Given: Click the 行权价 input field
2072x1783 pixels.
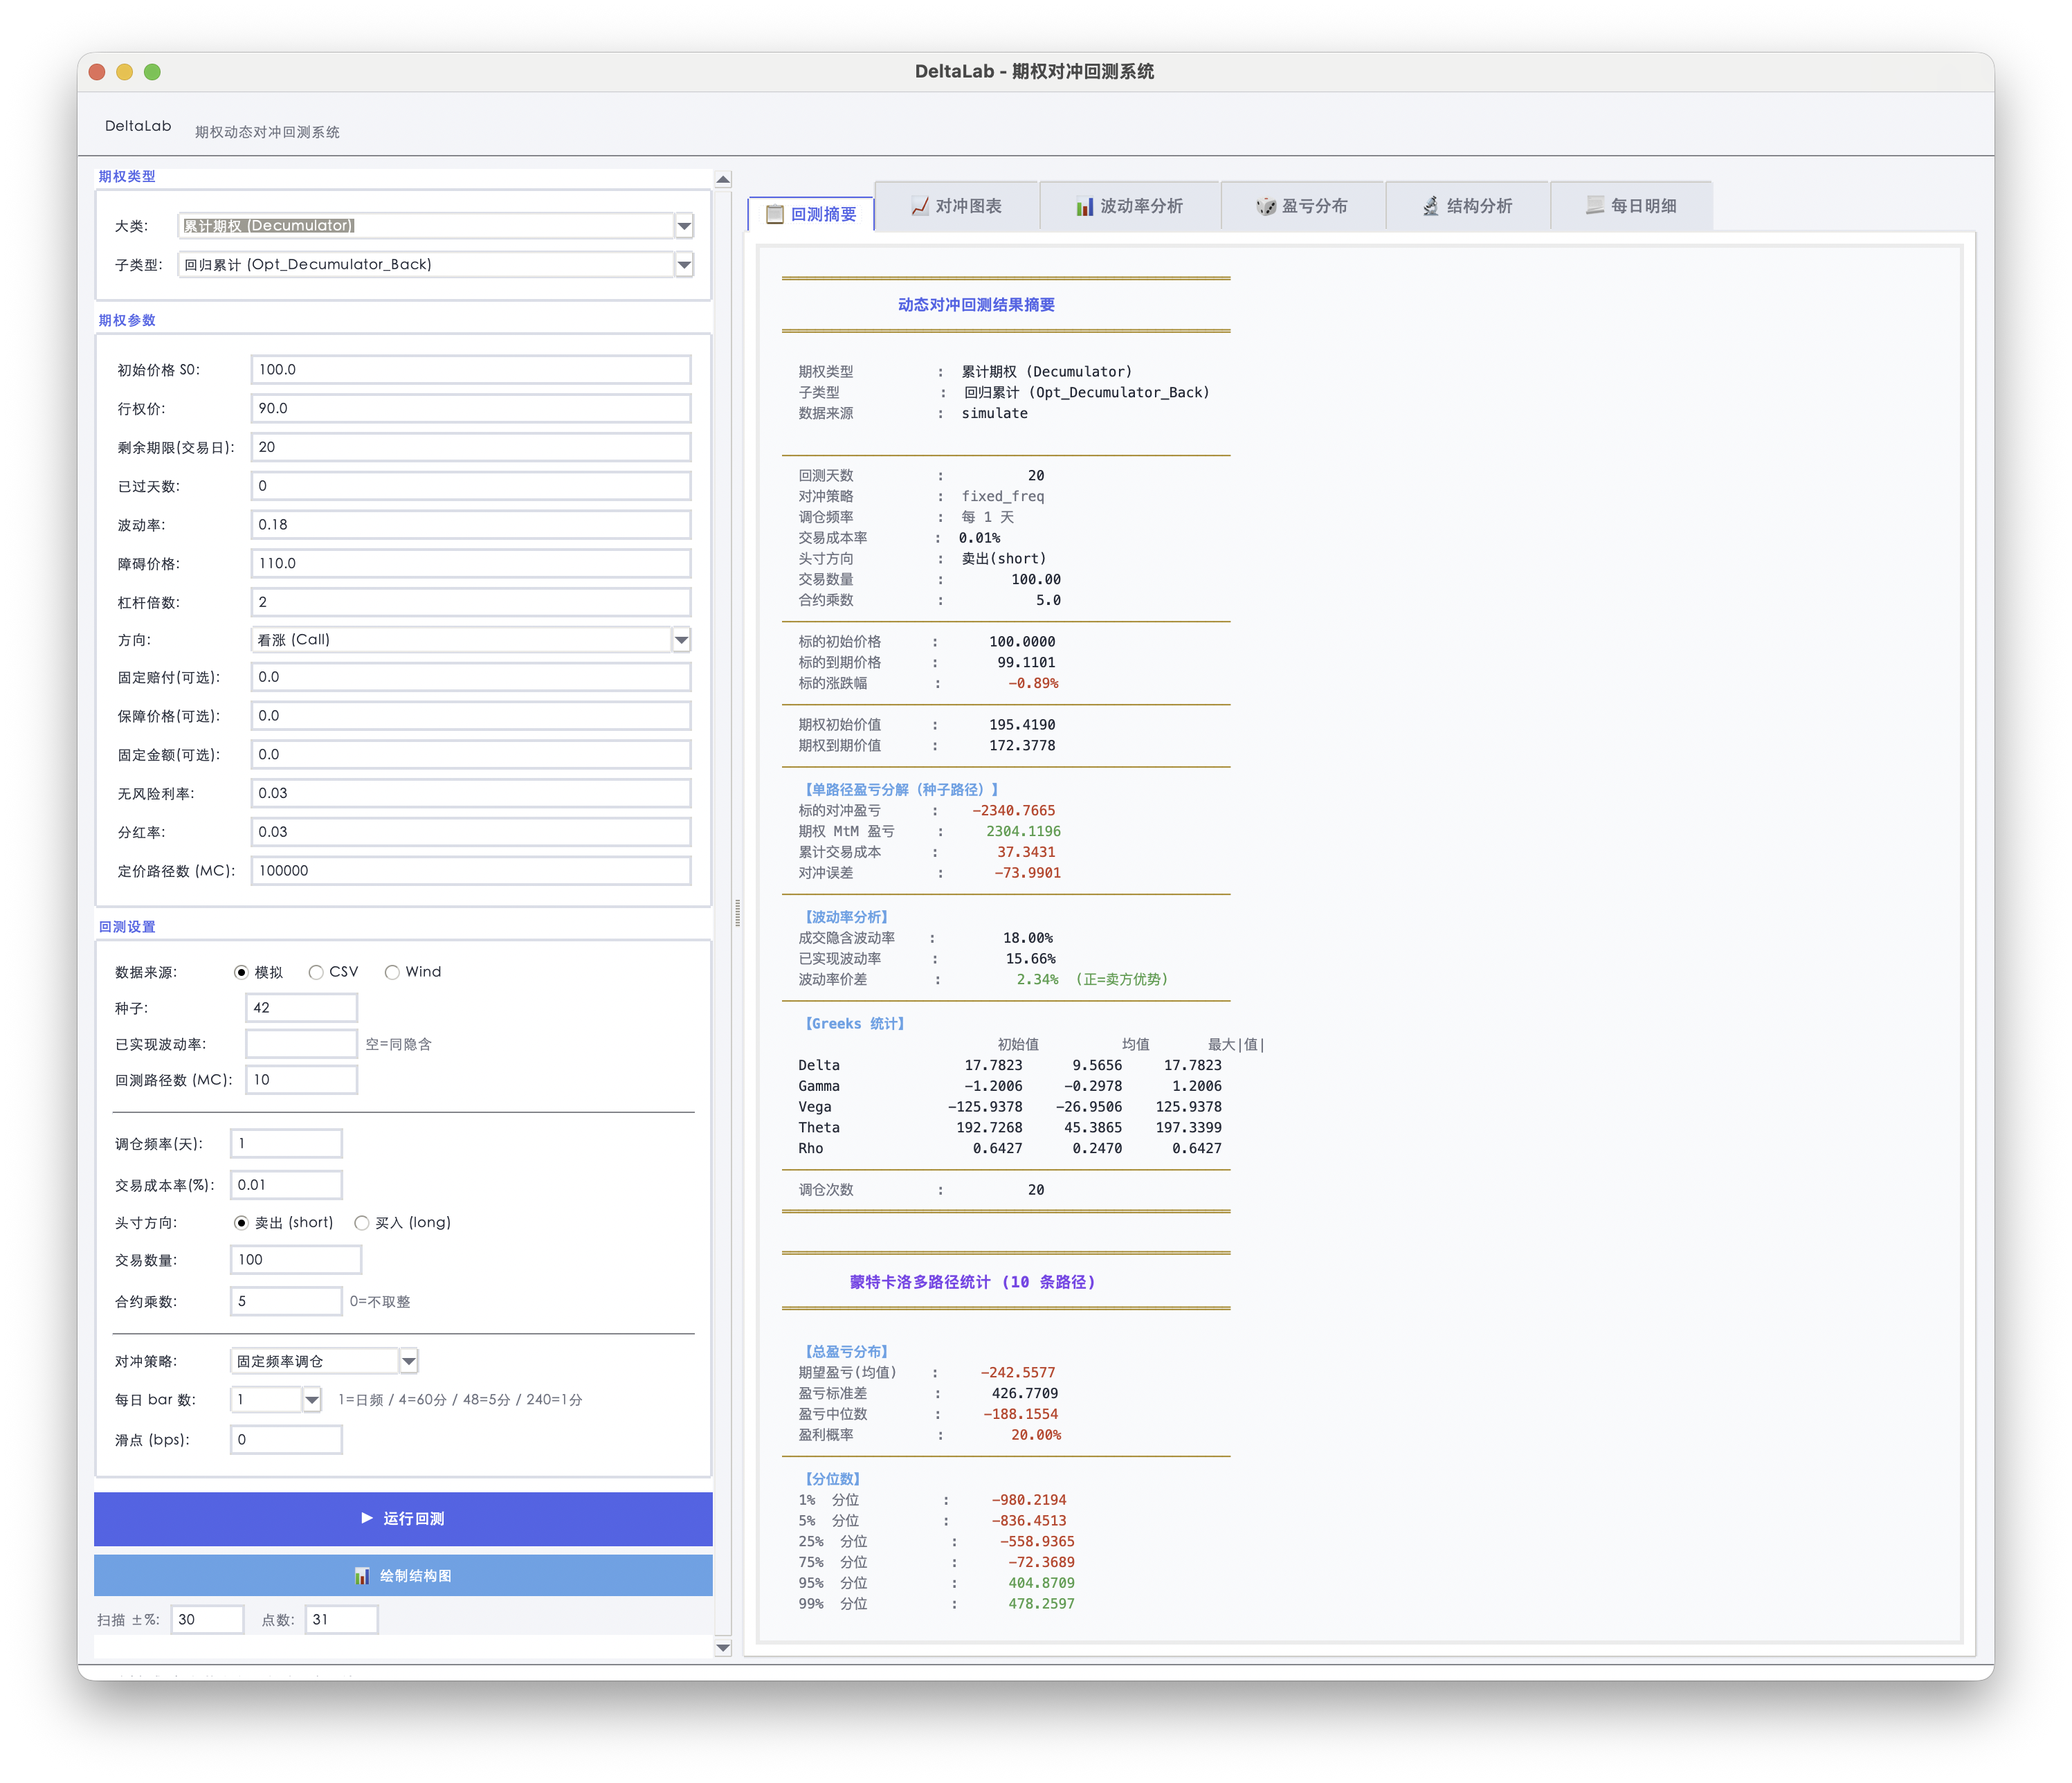Looking at the screenshot, I should pyautogui.click(x=471, y=409).
